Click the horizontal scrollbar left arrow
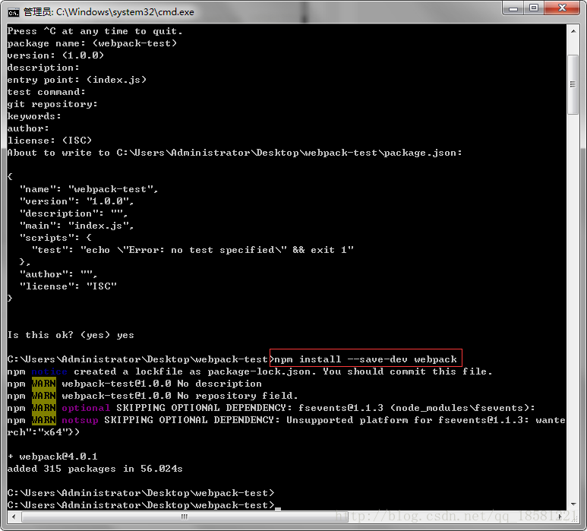The height and width of the screenshot is (531, 587). click(14, 517)
